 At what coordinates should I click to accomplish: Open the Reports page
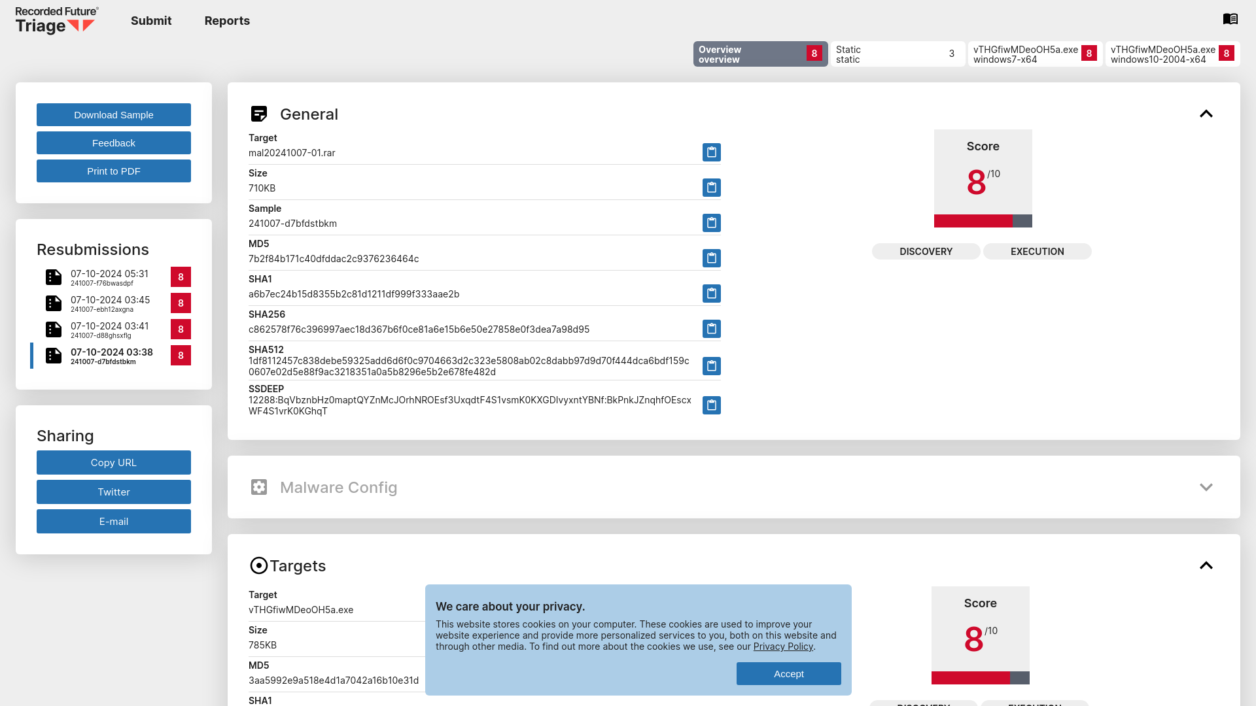tap(227, 21)
